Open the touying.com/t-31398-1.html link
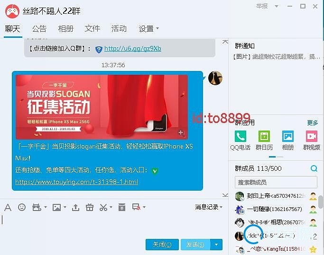The width and height of the screenshot is (324, 255). (x=76, y=182)
